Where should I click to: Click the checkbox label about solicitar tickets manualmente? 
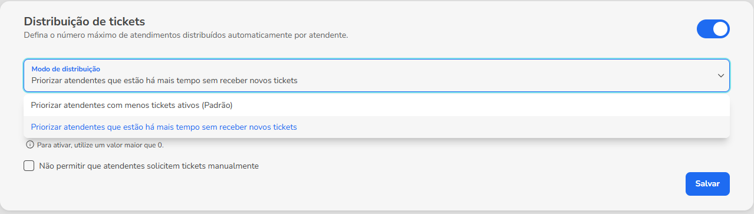coord(149,166)
